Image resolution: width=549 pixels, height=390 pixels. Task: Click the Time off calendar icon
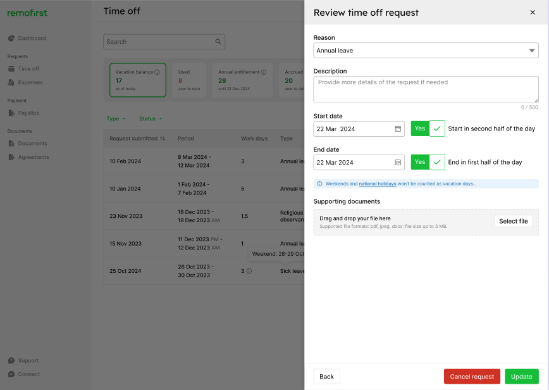11,68
